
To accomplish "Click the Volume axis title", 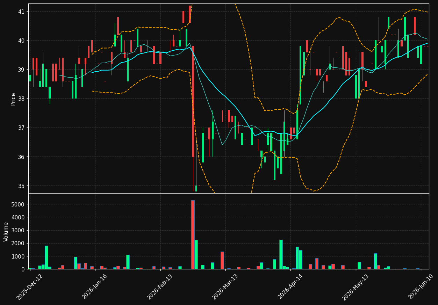I will [x=6, y=232].
